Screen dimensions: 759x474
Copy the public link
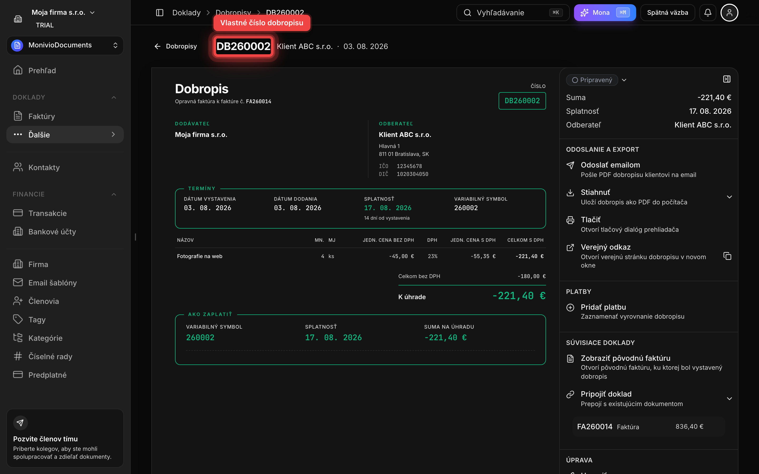click(727, 256)
